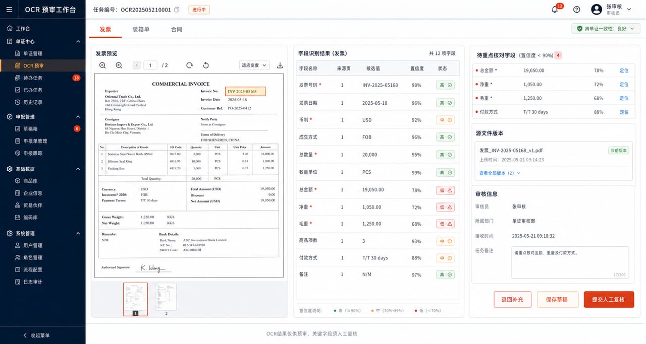
Task: Rotate the invoice preview counterclockwise
Action: (x=206, y=65)
